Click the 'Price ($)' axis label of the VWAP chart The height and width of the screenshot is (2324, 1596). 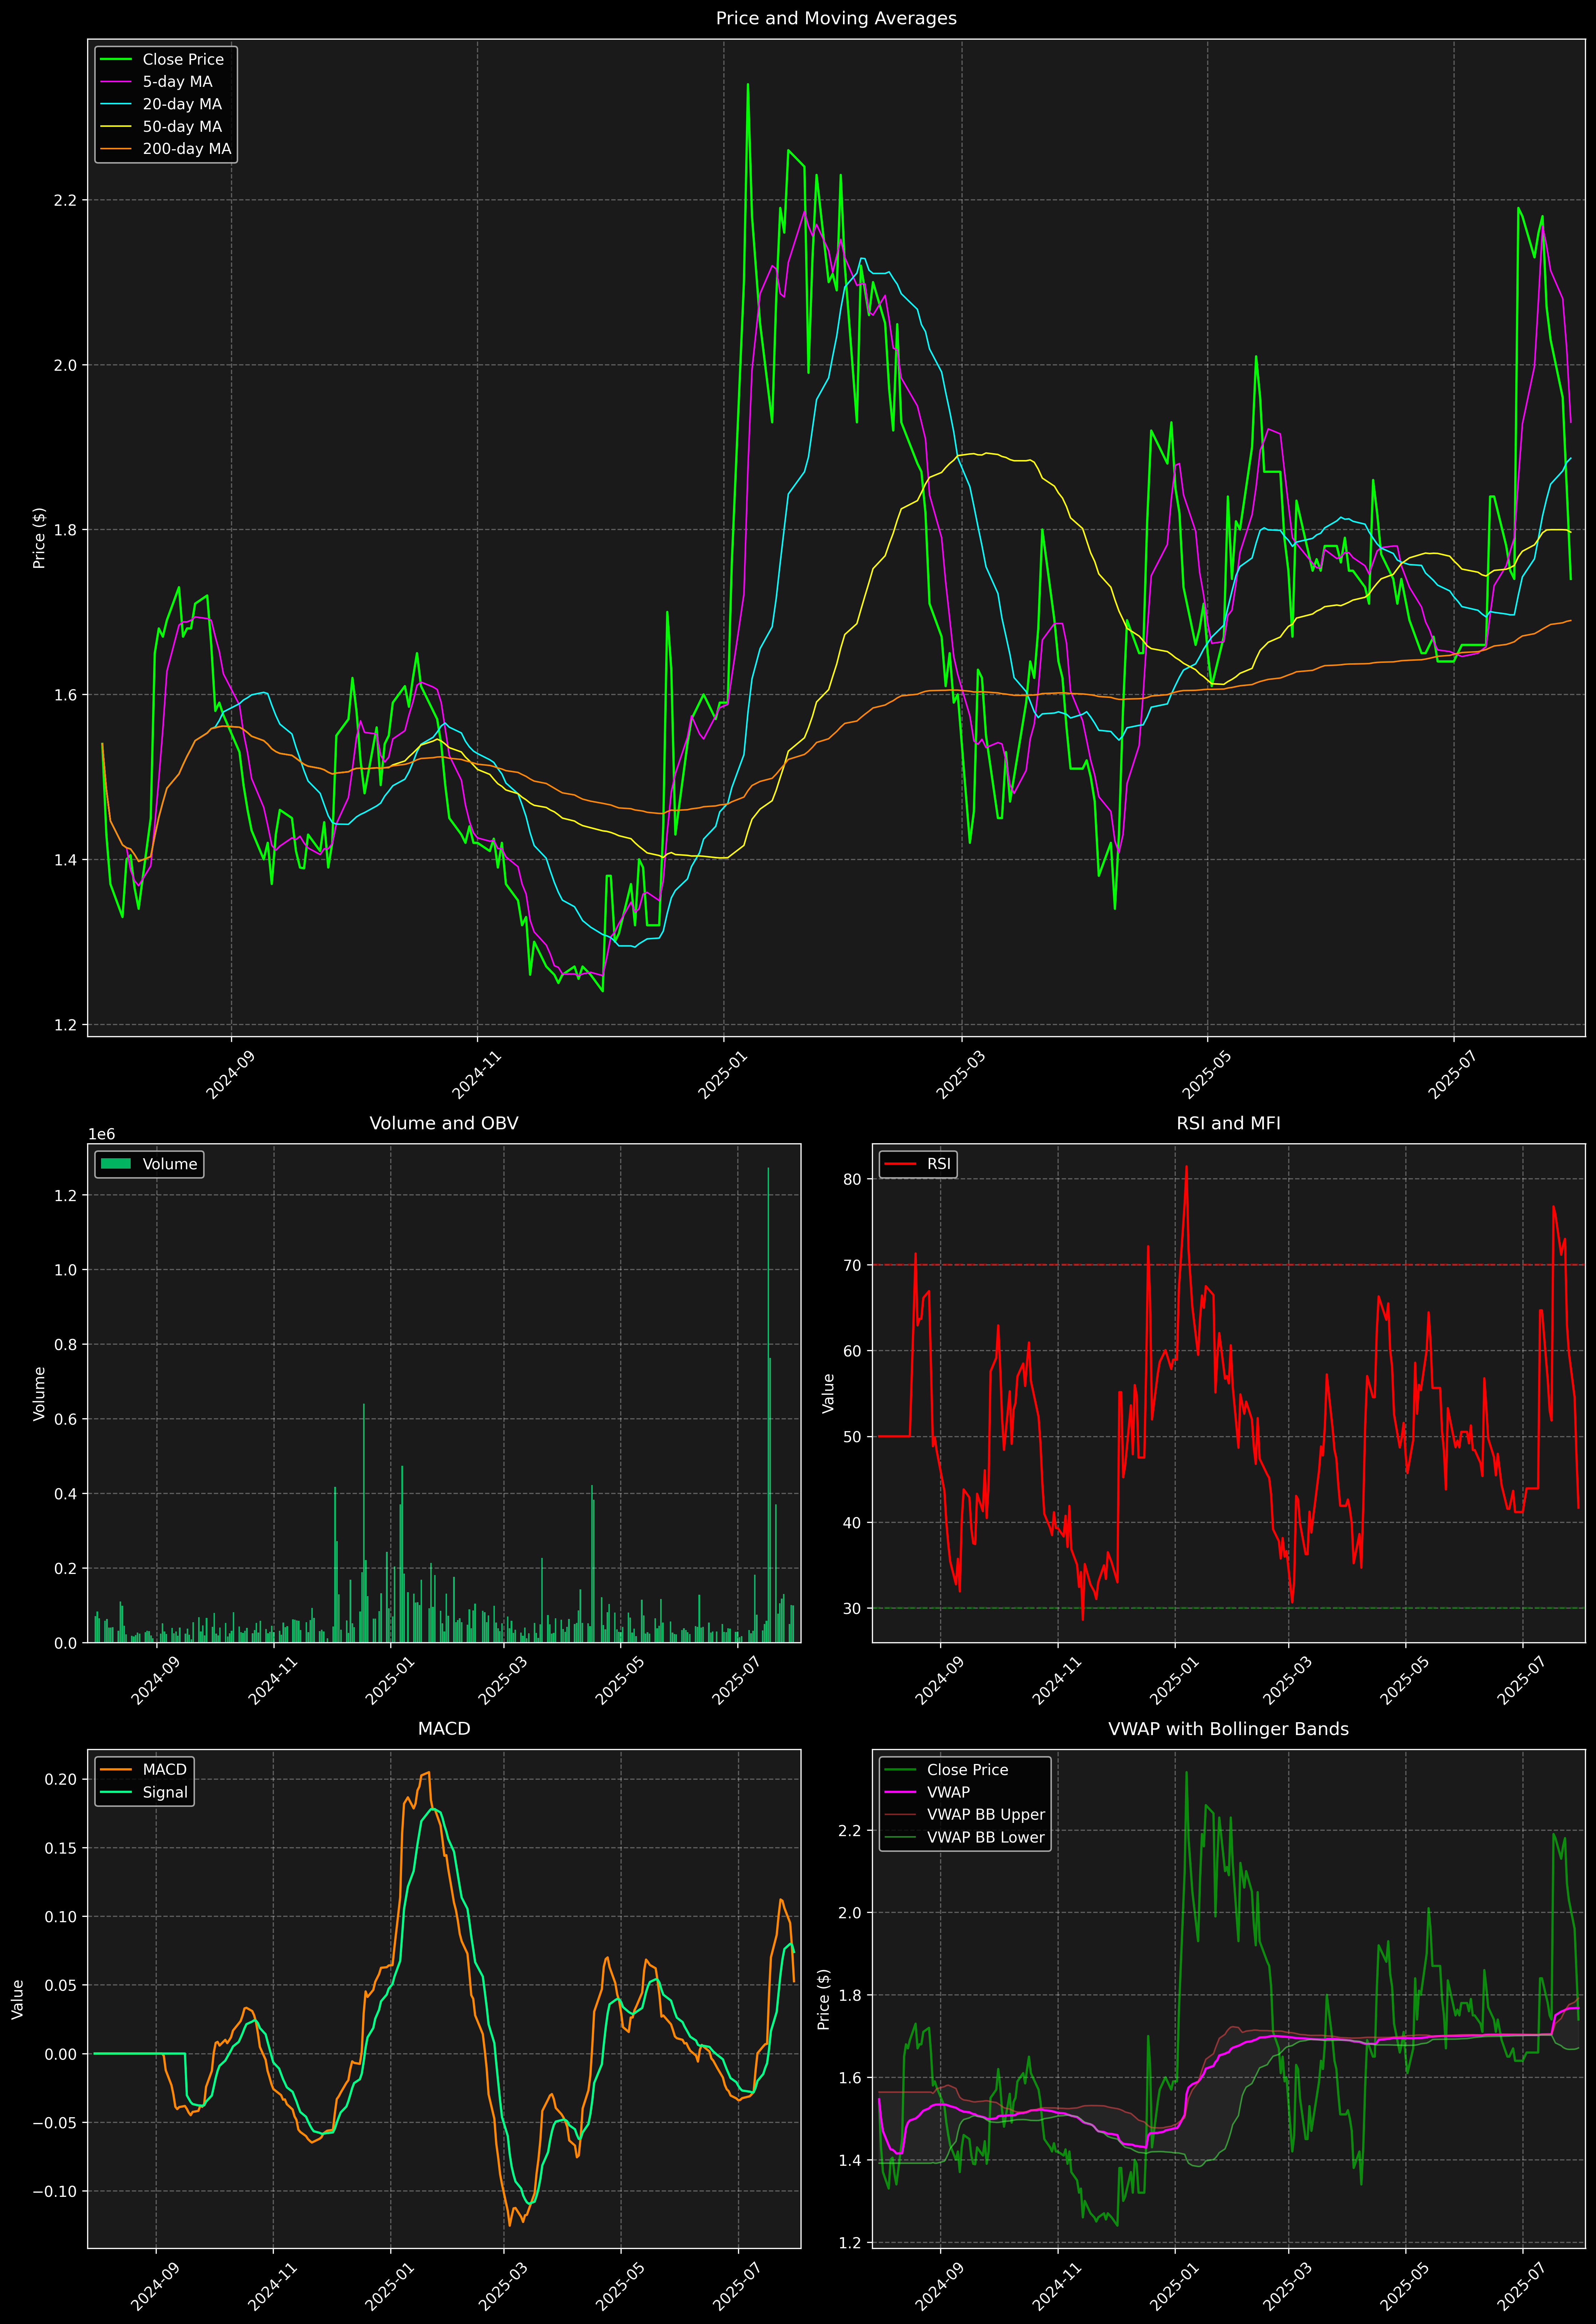click(824, 1999)
